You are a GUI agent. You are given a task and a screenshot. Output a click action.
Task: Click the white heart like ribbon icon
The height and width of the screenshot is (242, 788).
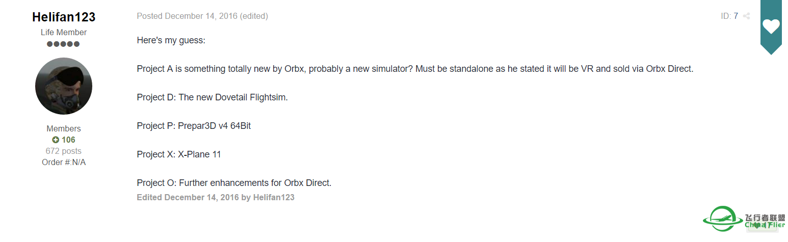point(771,26)
